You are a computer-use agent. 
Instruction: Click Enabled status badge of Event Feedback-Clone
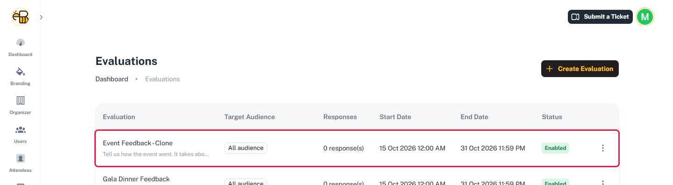pos(556,148)
